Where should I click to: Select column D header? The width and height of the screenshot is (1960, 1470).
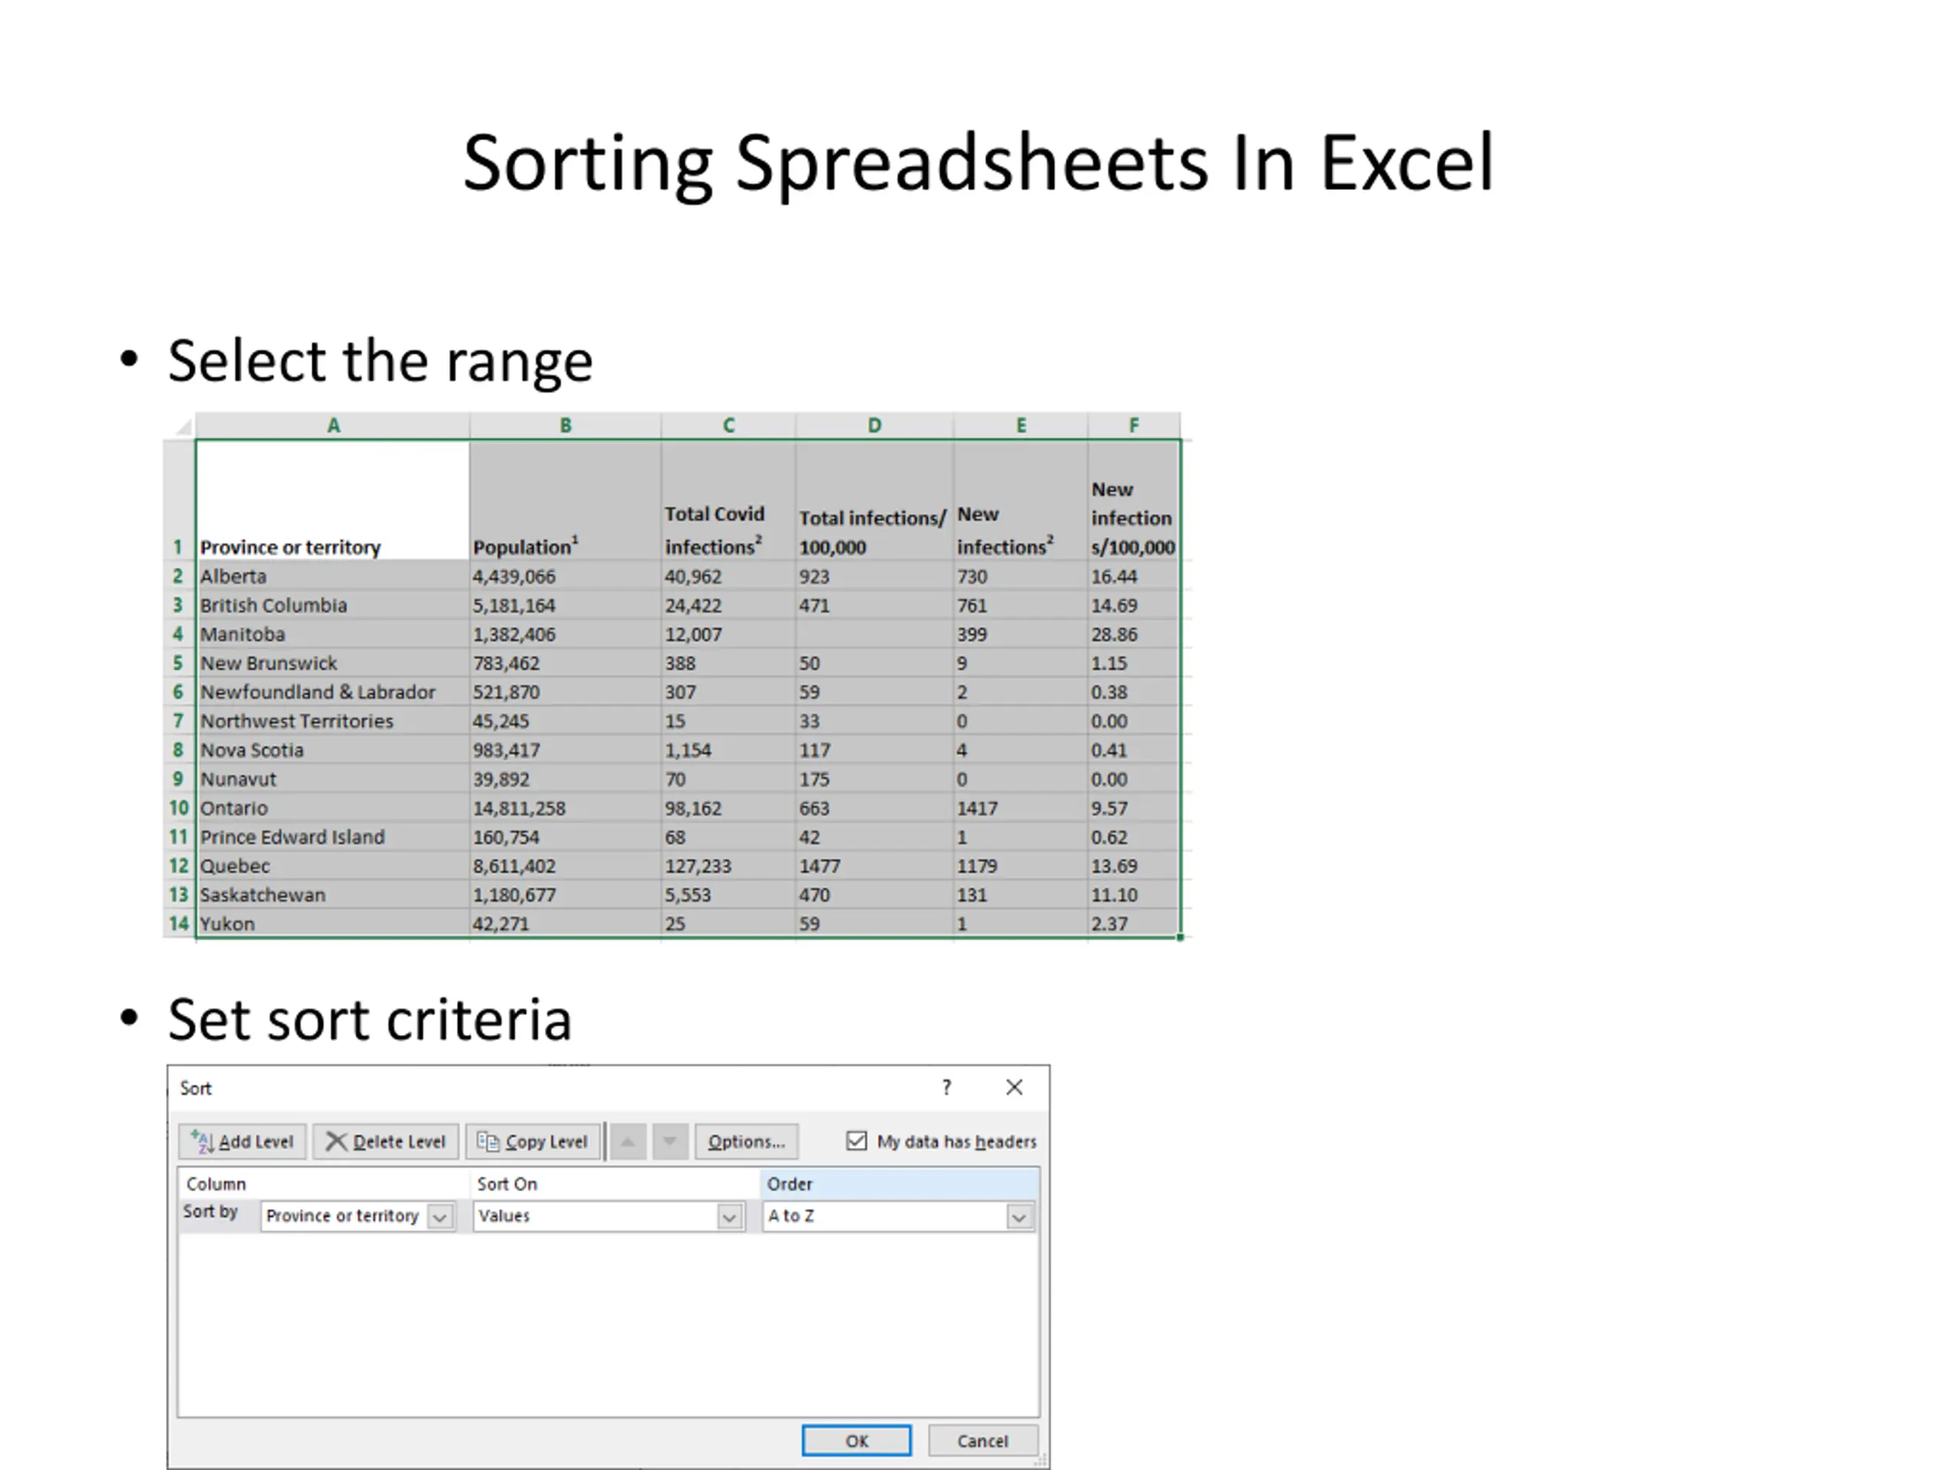point(874,426)
